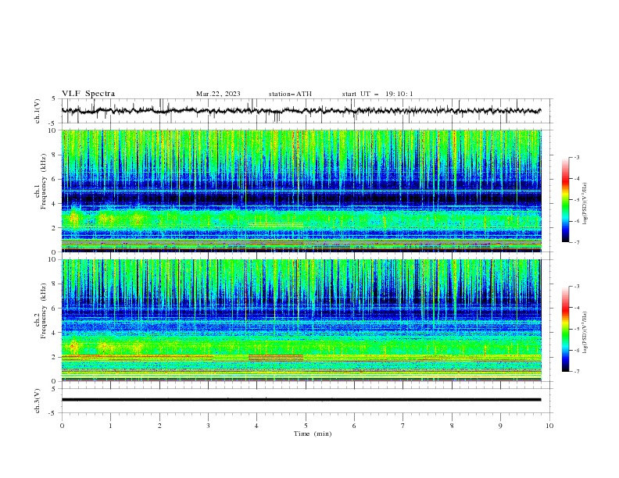
Task: Click the ch.2 'Frequency (kHz)' axis label
Action: (44, 310)
